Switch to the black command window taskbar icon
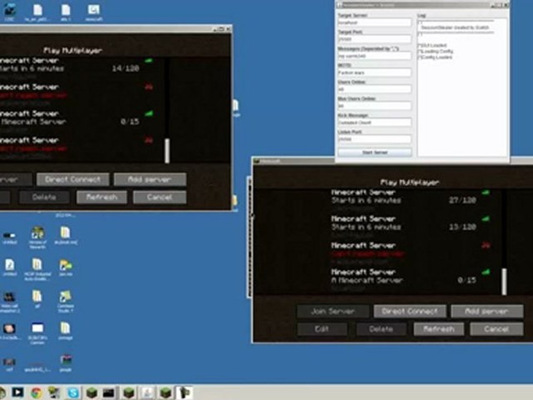This screenshot has height=400, width=533. (x=109, y=393)
